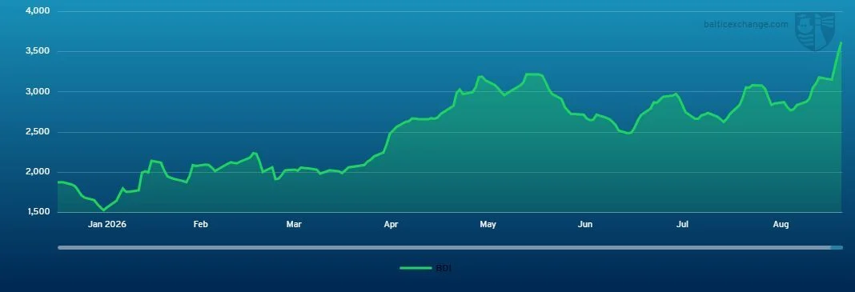Viewport: 855px width, 292px height.
Task: Click the Aug month axis label
Action: [781, 225]
